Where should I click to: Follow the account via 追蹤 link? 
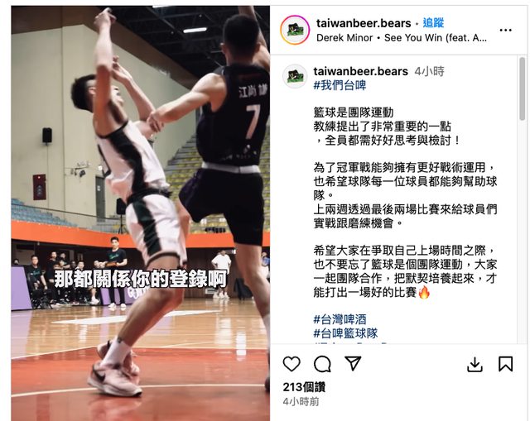point(433,22)
